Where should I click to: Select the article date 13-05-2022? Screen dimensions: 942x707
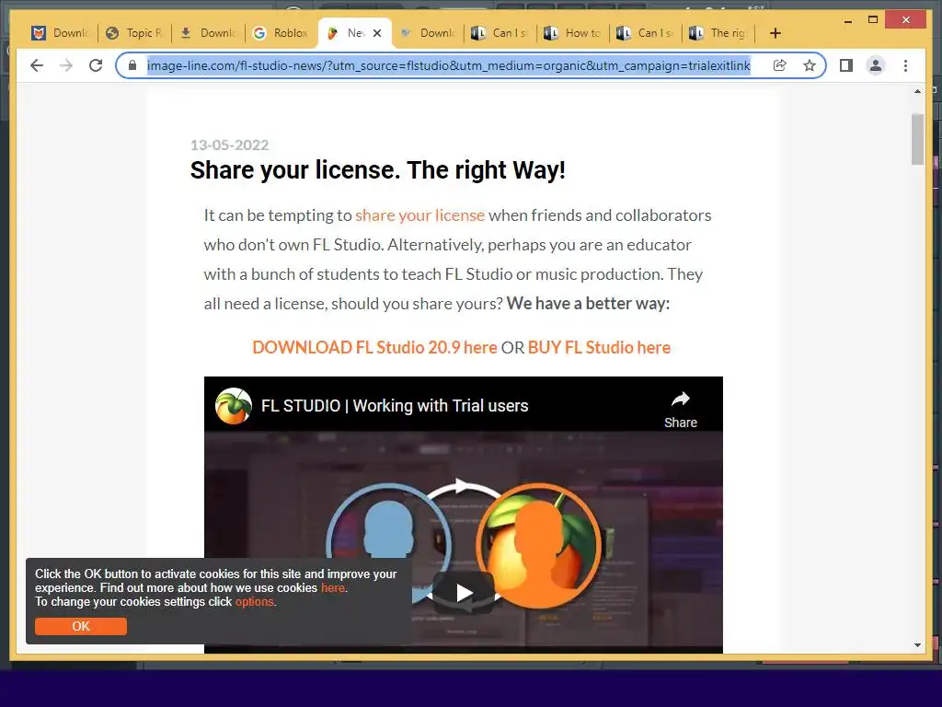coord(229,145)
